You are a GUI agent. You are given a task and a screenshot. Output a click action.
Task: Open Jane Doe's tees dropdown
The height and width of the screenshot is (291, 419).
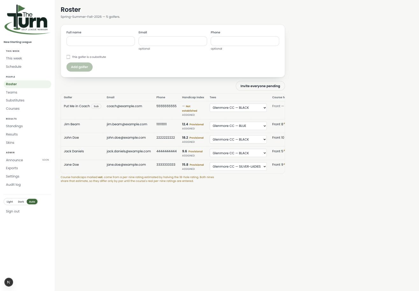238,167
